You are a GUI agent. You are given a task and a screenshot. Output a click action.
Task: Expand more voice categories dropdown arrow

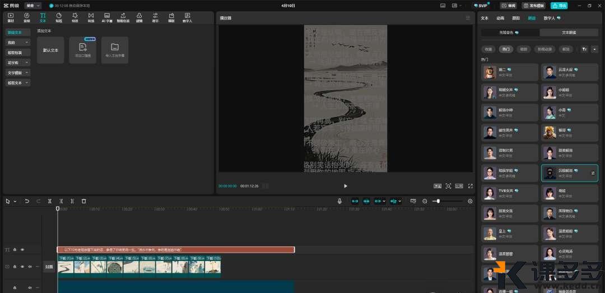coord(594,49)
